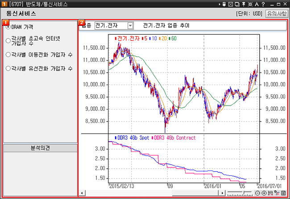Zoom out chart with minus circle icon
Viewport: 290px width, 199px height.
pyautogui.click(x=257, y=193)
